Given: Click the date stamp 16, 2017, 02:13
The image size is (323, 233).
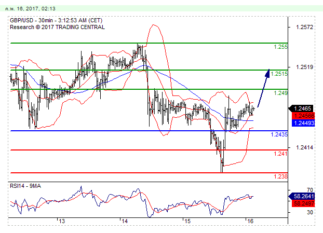Looking at the screenshot, I should [30, 9].
